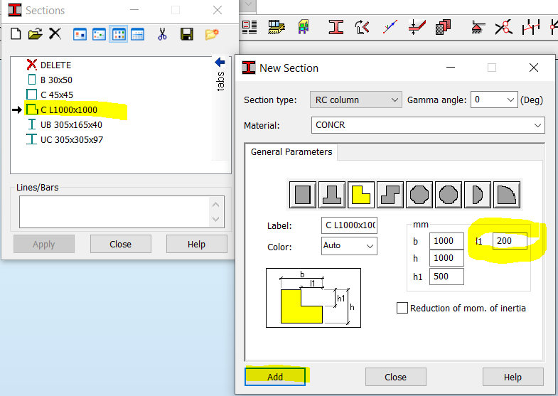The width and height of the screenshot is (558, 396).
Task: Click the blue arrow above tabs
Action: click(220, 63)
